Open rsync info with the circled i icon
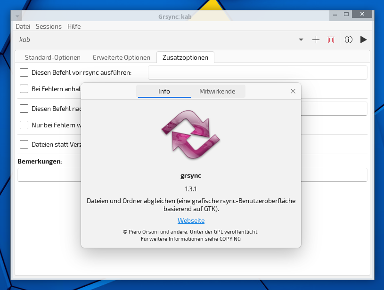Viewport: 384px width, 290px height. pos(349,39)
